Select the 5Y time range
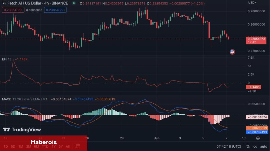270x151 pixels. [61, 147]
